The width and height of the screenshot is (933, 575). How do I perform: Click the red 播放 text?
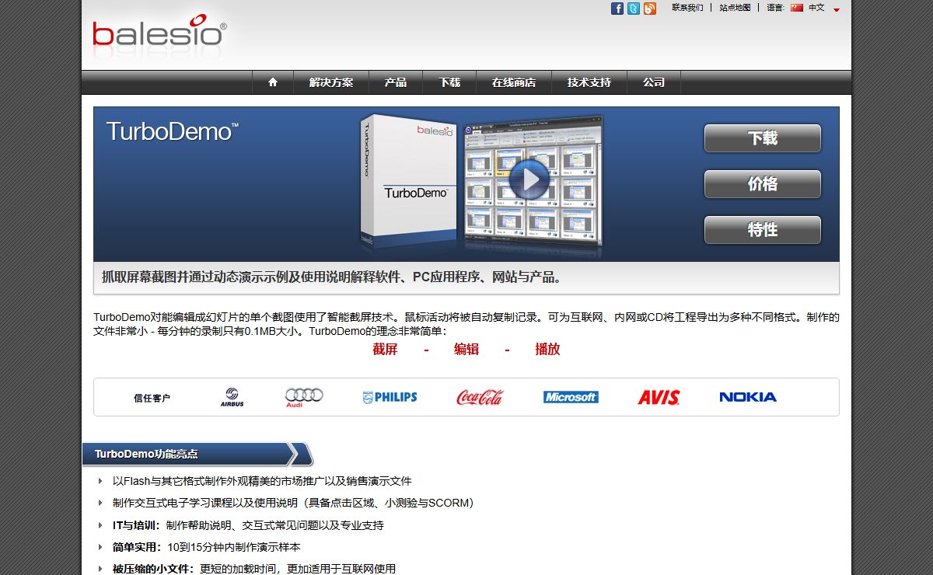pyautogui.click(x=547, y=350)
